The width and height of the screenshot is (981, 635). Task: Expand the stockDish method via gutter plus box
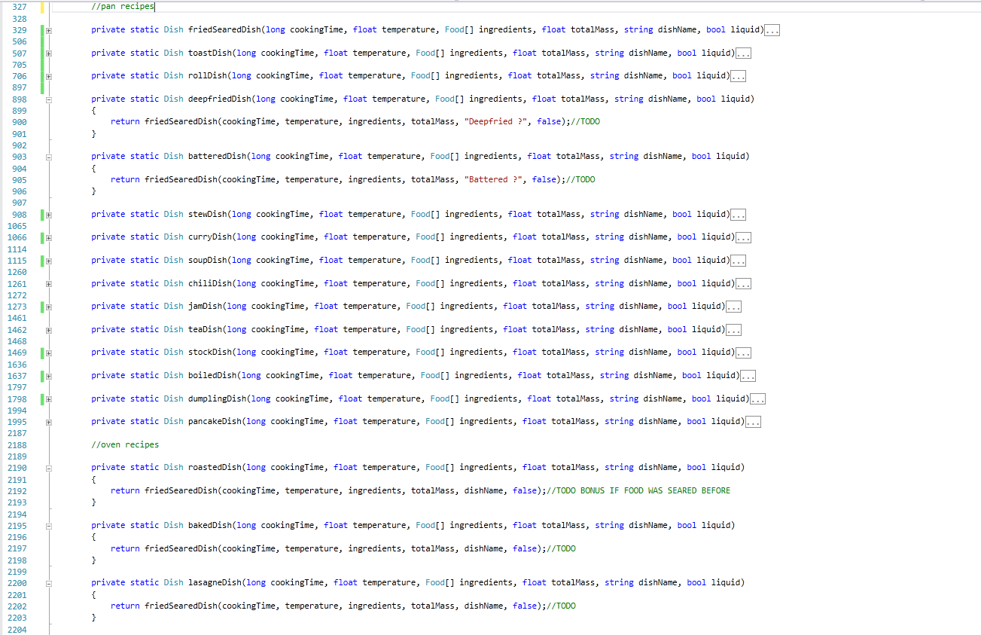pyautogui.click(x=49, y=353)
